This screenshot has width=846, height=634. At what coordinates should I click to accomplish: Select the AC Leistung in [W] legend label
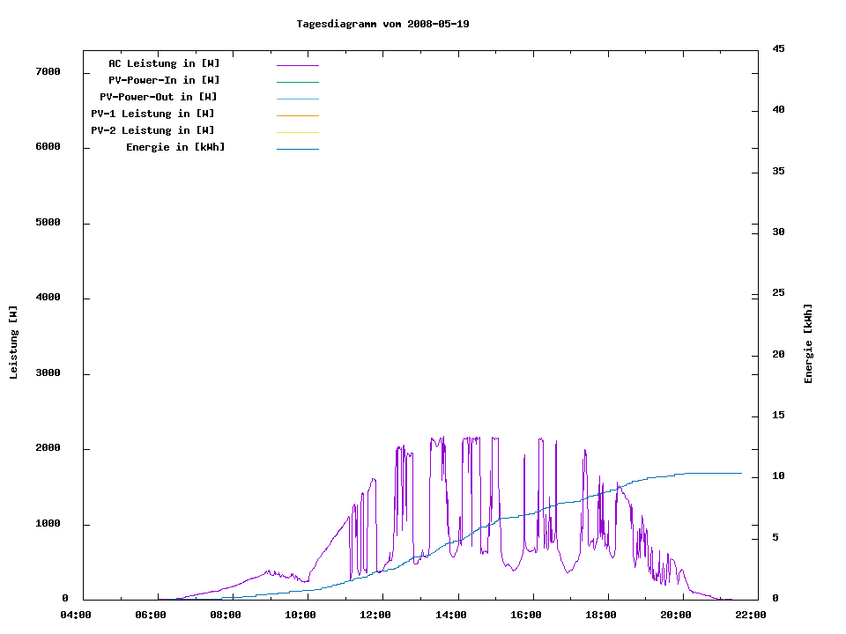(x=164, y=63)
